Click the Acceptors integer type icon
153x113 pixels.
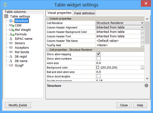[11, 48]
